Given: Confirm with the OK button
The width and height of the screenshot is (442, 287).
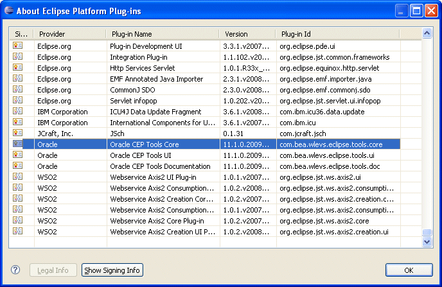Looking at the screenshot, I should click(x=409, y=270).
